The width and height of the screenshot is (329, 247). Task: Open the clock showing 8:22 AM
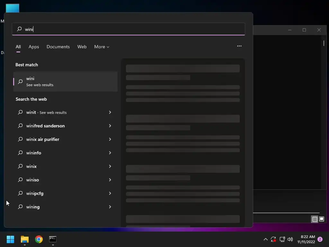point(306,239)
